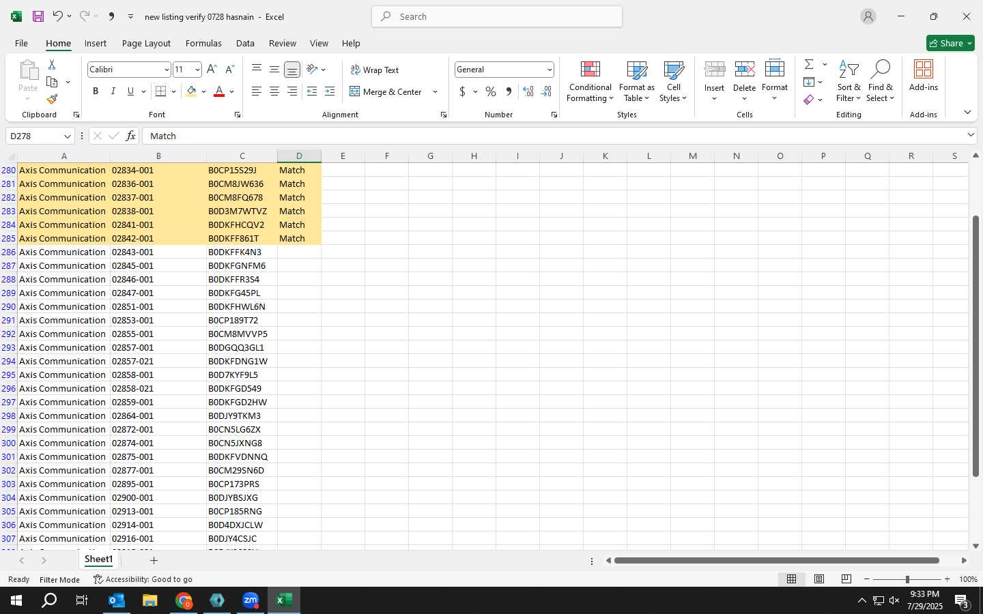Screen dimensions: 983x614
Task: Align cell text to the left
Action: coord(257,91)
